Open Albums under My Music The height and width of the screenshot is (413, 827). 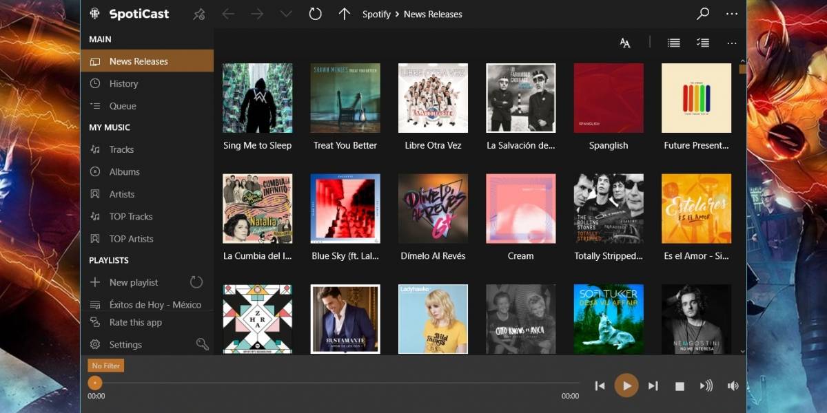(x=147, y=171)
